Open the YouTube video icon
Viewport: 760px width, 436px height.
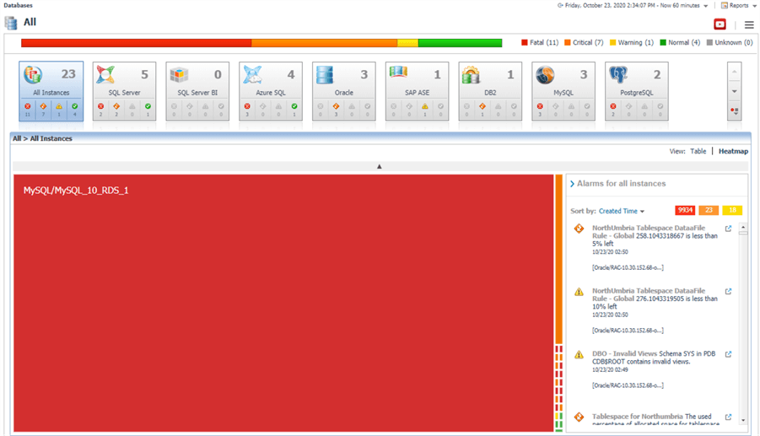click(x=720, y=24)
